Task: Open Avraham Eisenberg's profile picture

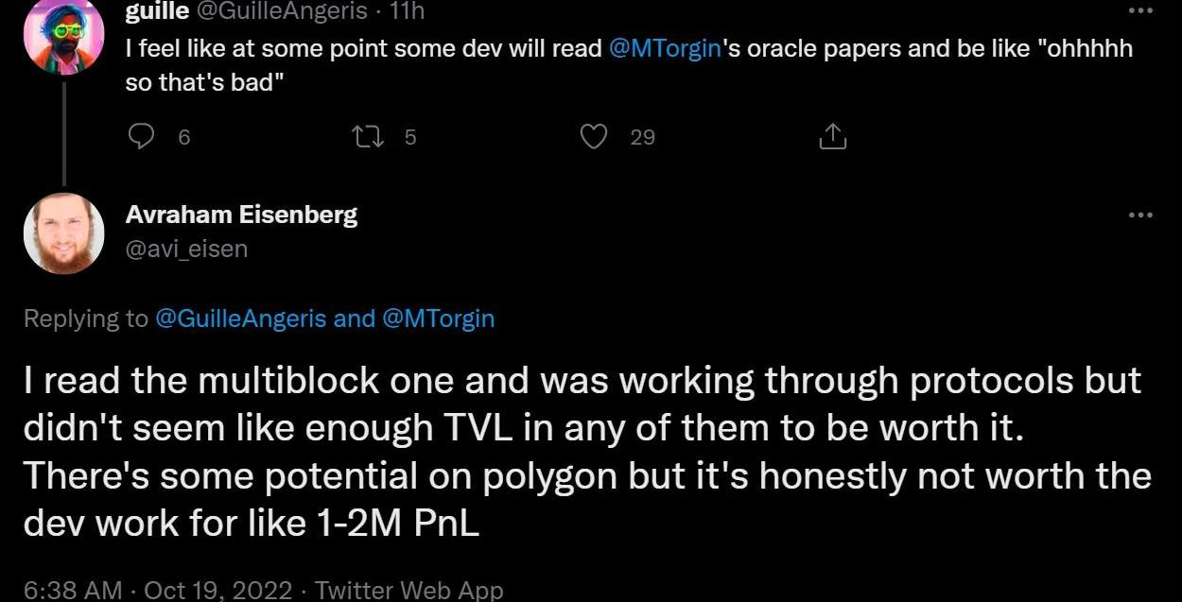Action: point(63,233)
